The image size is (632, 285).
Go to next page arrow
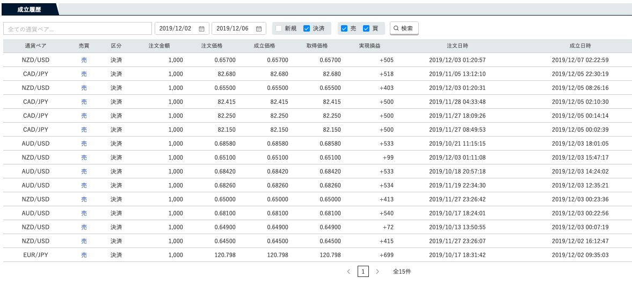point(377,272)
